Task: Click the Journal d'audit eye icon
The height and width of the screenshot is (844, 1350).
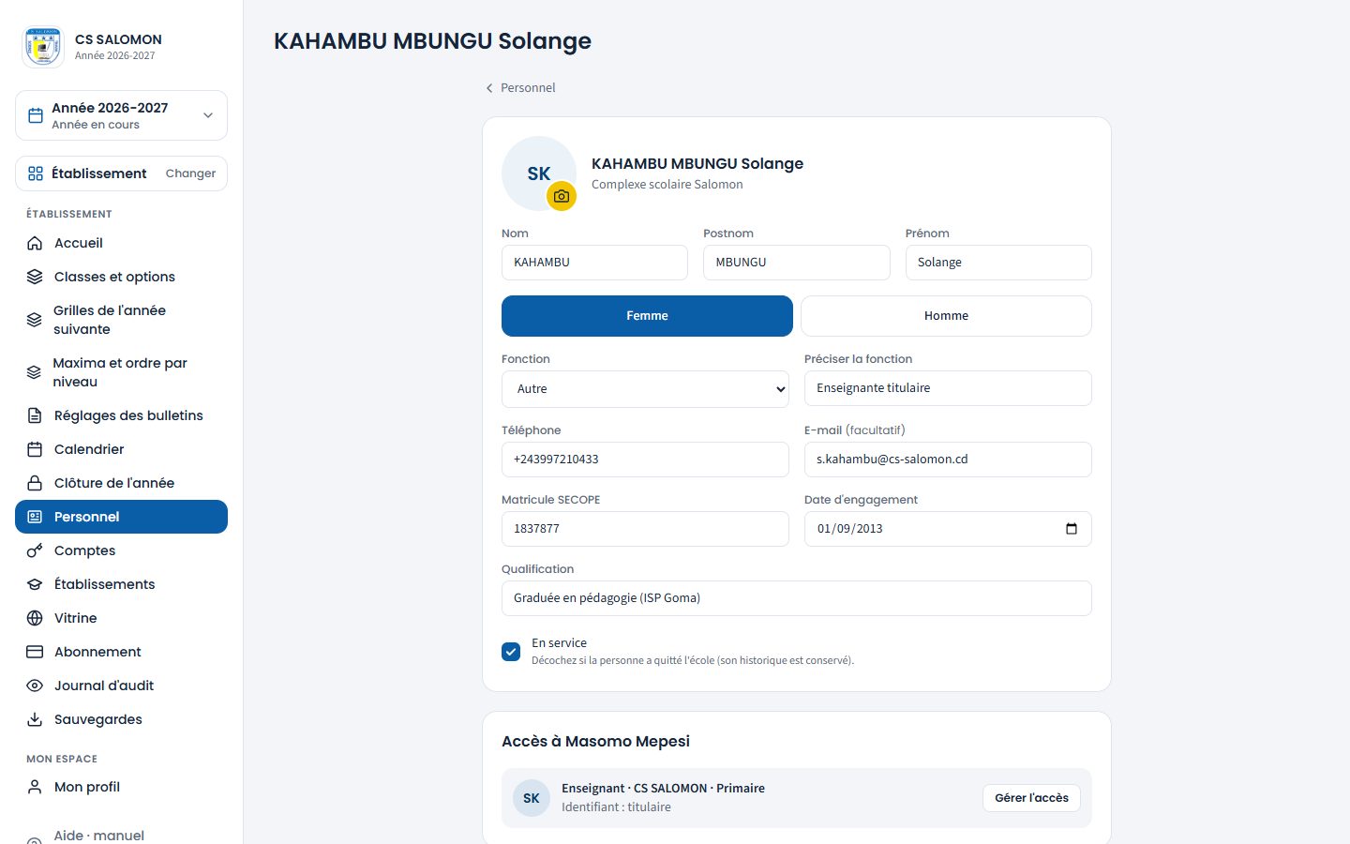Action: 35,686
